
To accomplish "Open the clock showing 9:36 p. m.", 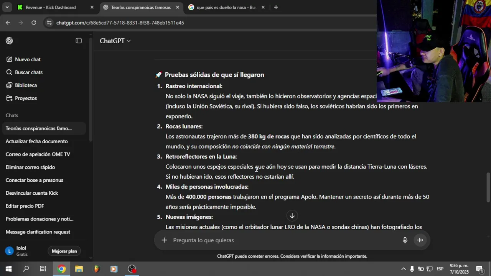I will [x=459, y=269].
